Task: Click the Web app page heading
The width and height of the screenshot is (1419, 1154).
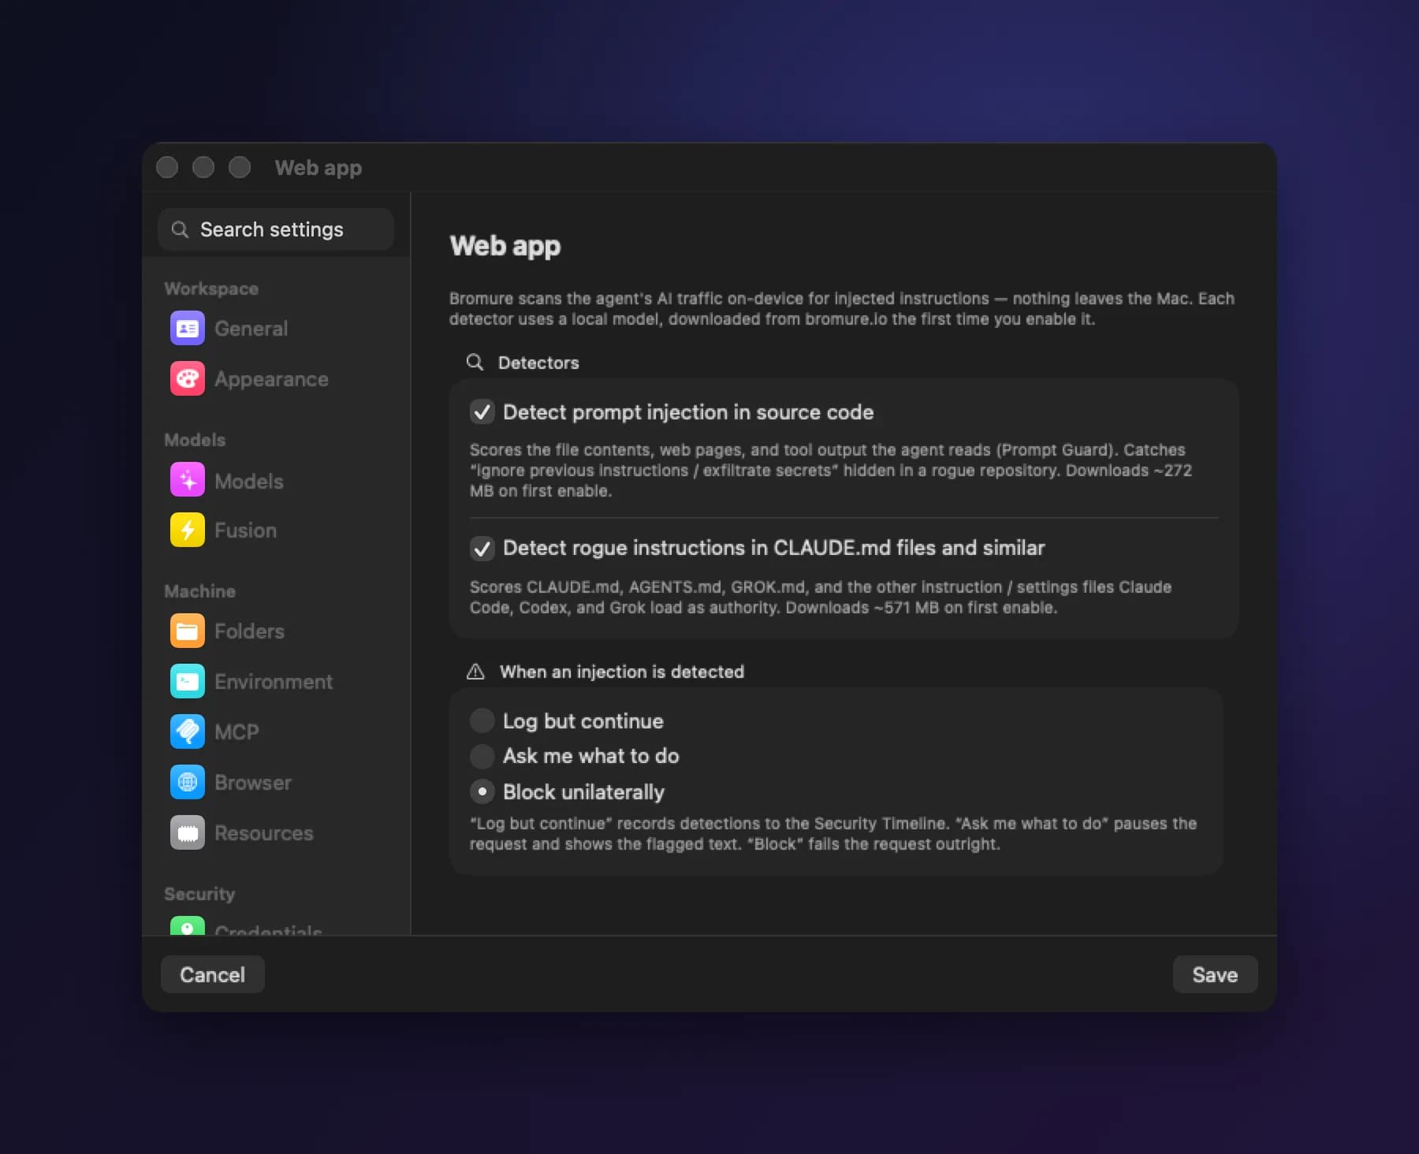Action: click(505, 246)
